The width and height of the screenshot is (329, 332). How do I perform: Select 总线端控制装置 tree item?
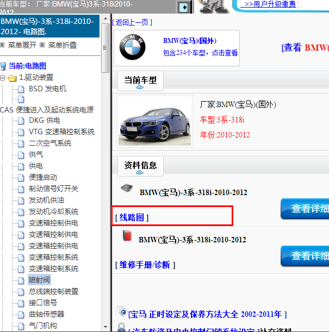[54, 291]
